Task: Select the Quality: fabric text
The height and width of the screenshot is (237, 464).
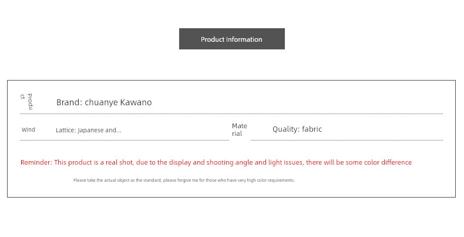Action: click(x=297, y=129)
